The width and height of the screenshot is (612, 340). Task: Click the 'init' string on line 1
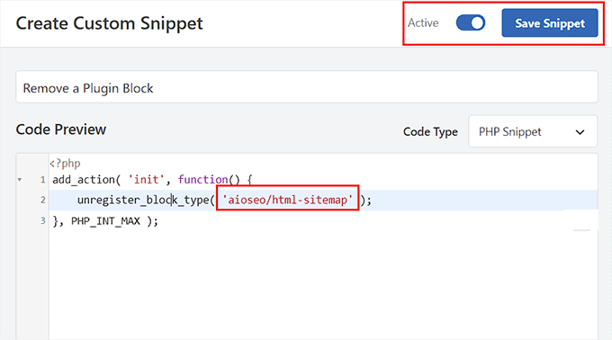pyautogui.click(x=147, y=179)
